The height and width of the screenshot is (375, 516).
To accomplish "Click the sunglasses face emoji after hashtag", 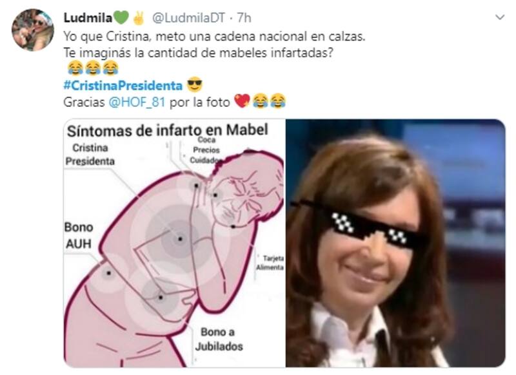I will tap(195, 85).
